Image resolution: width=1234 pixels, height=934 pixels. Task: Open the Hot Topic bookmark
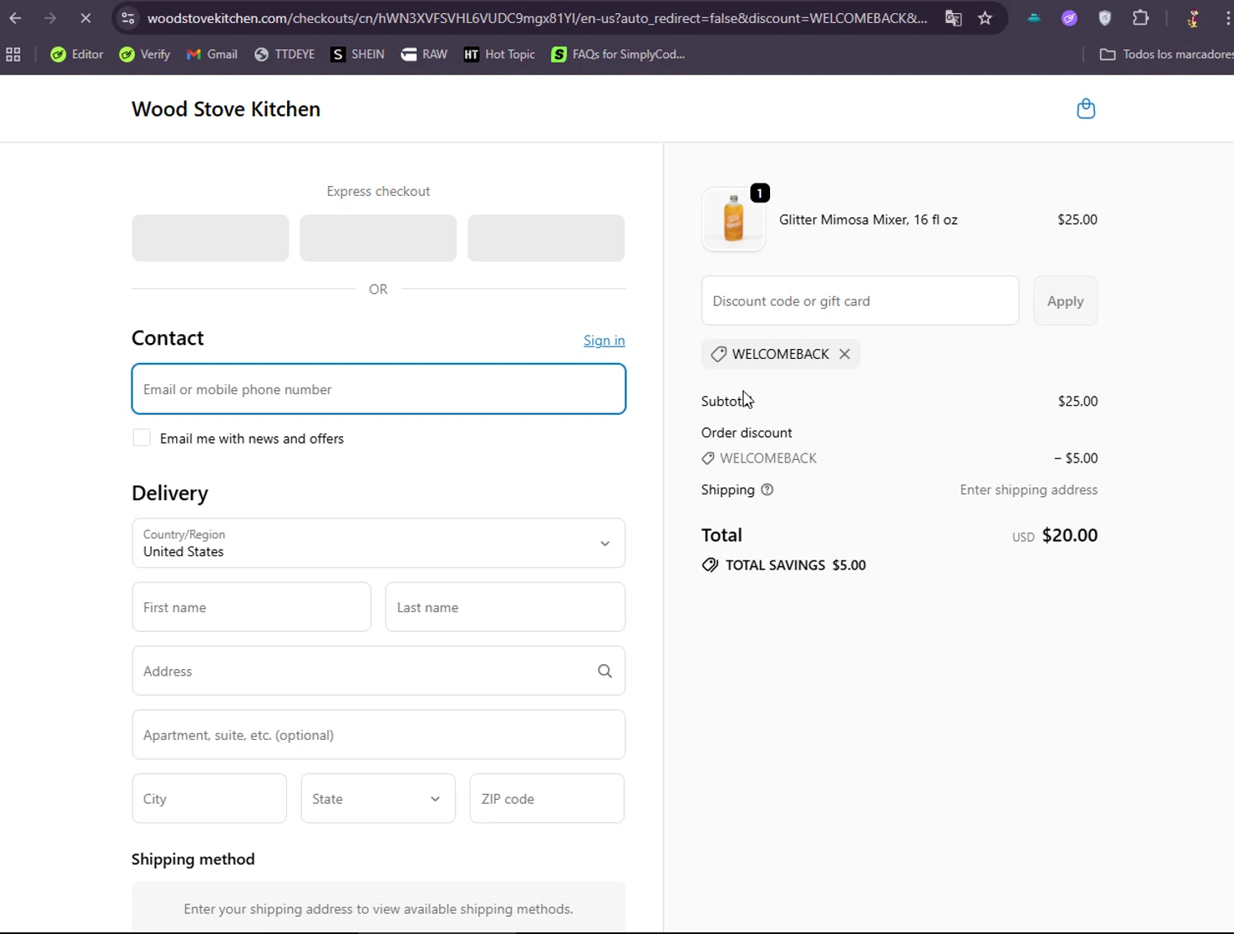click(499, 54)
